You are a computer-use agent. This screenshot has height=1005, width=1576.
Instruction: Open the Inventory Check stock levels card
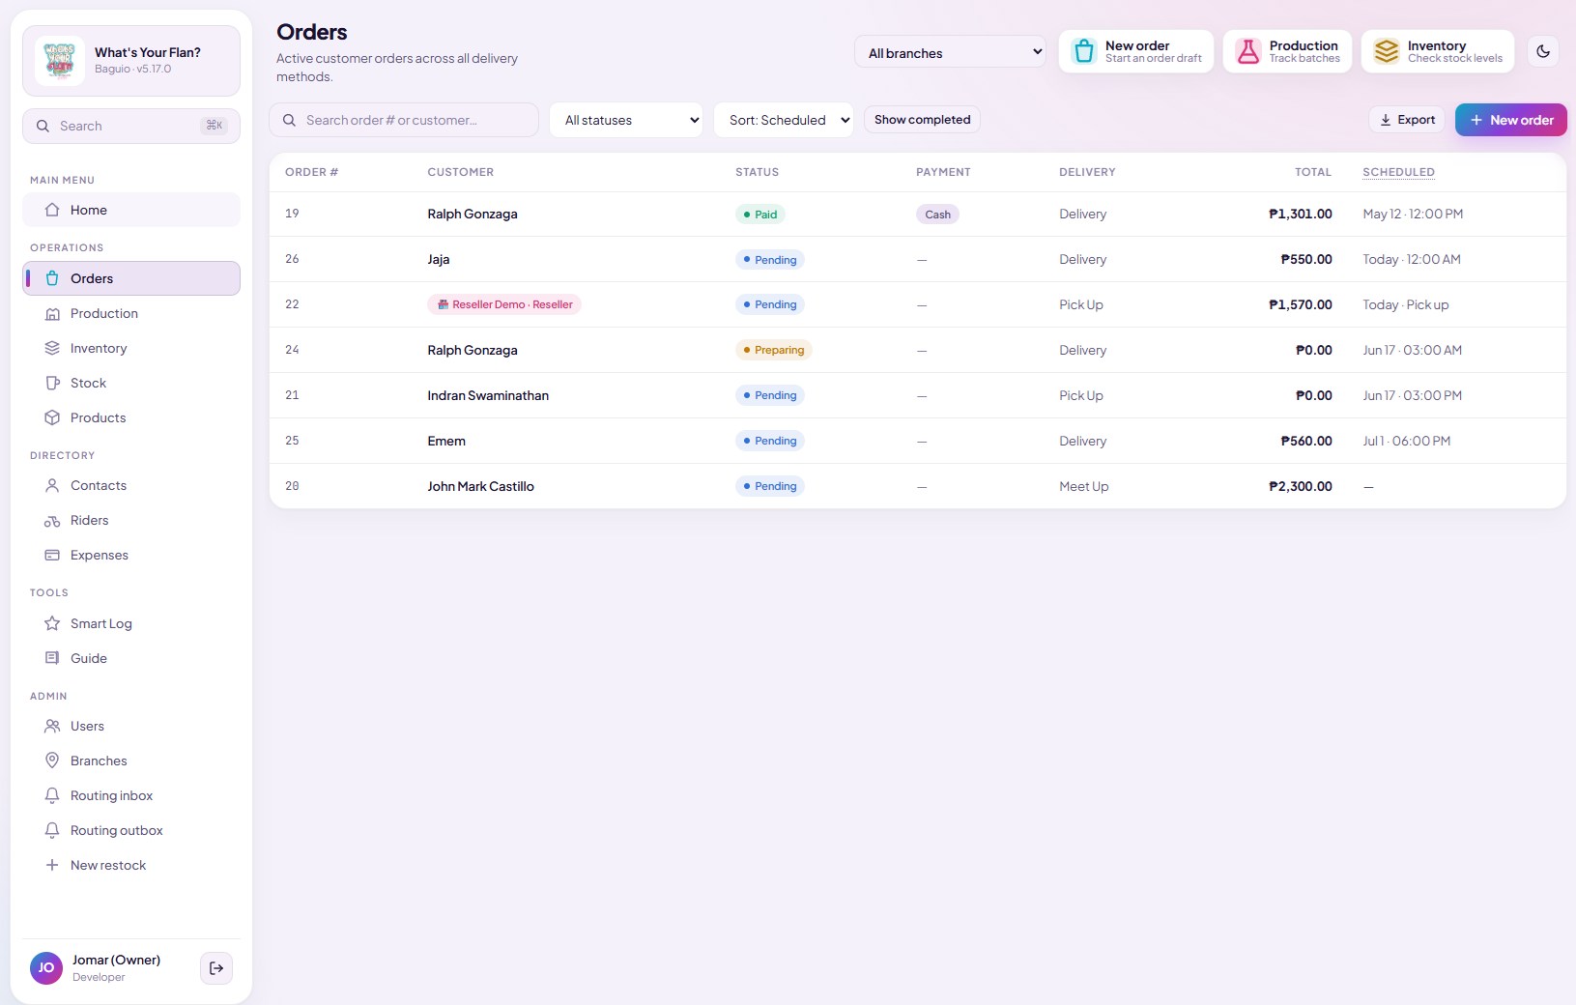[1438, 51]
